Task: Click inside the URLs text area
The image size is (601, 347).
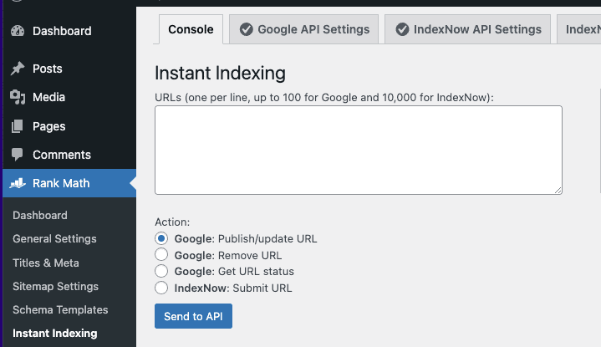Action: click(359, 150)
